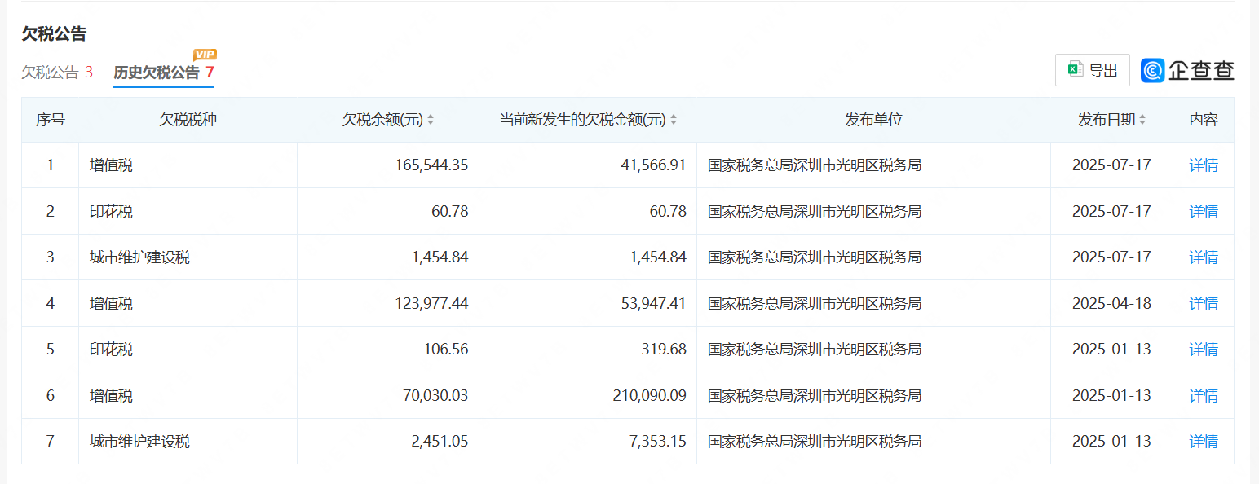The height and width of the screenshot is (484, 1259).
Task: Click the Qichacha logo icon
Action: click(x=1153, y=71)
